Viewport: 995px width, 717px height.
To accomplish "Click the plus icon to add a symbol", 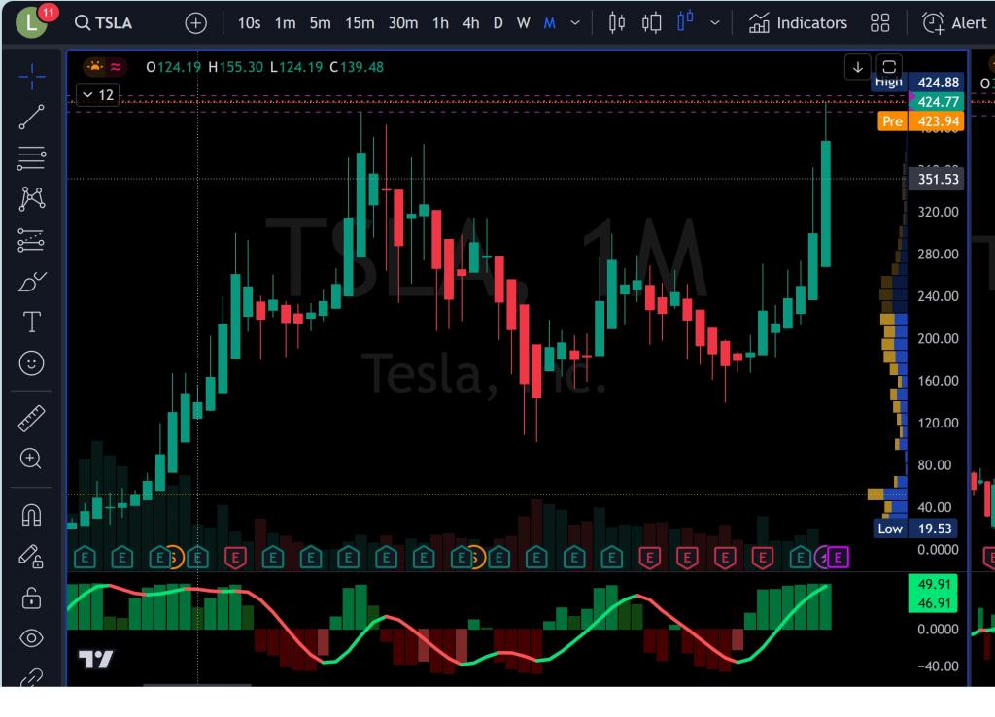I will (195, 23).
